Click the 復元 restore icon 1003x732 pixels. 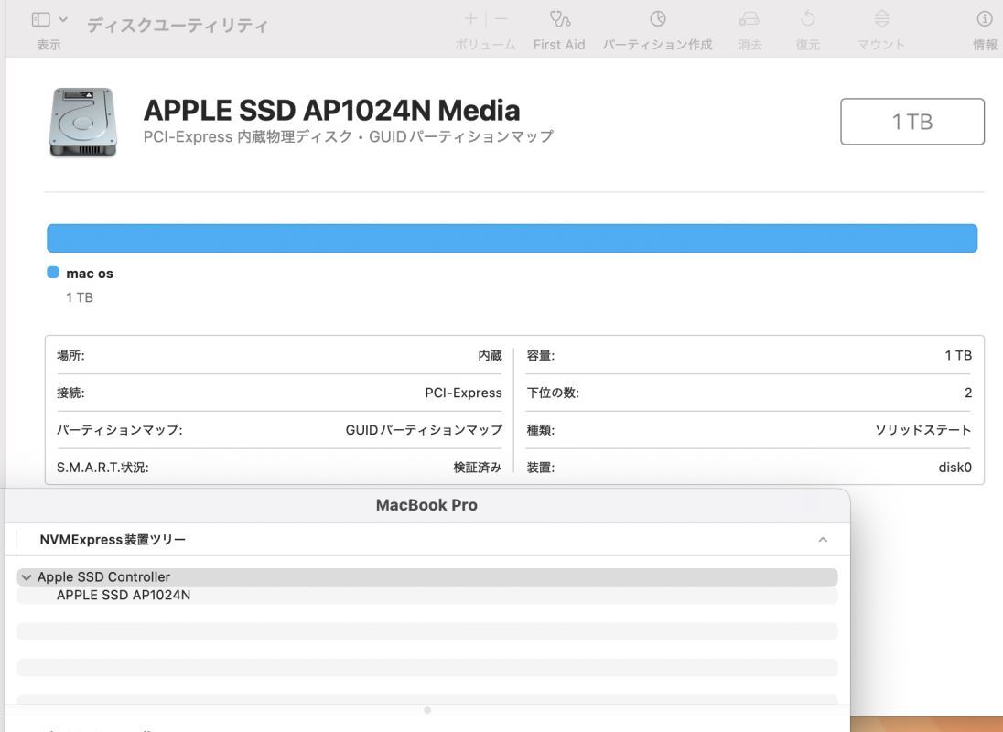[x=807, y=19]
